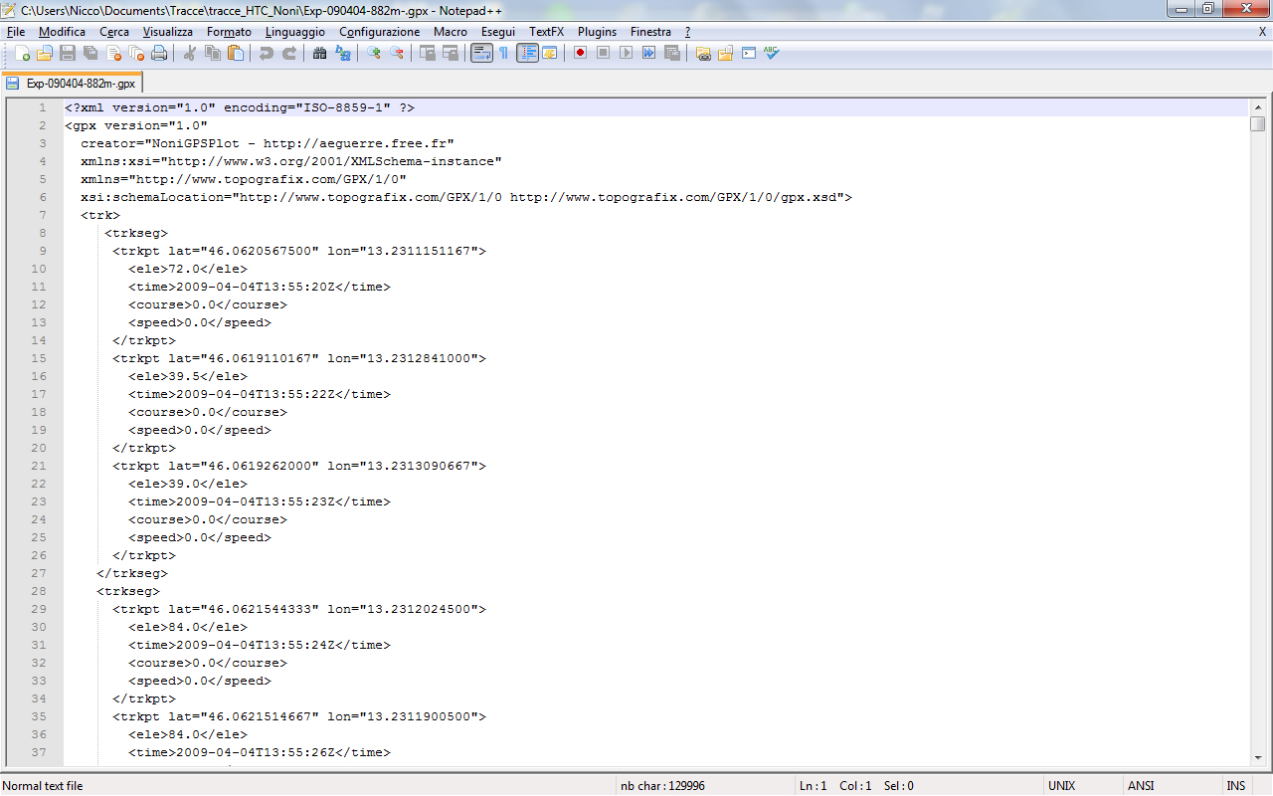Screen dimensions: 1273x796
Task: Click the first <?xml version line
Action: [x=240, y=107]
